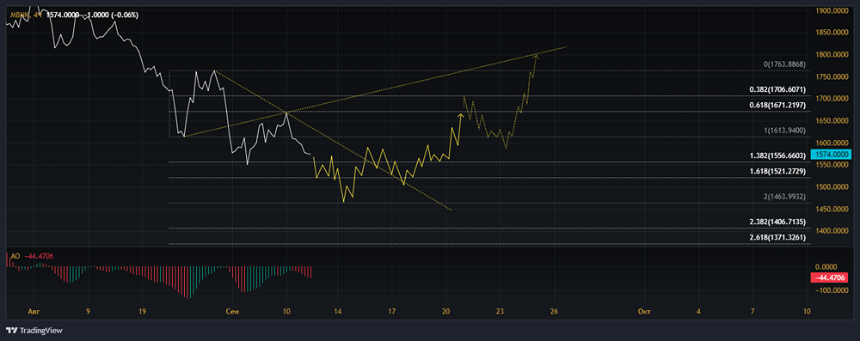The width and height of the screenshot is (860, 341).
Task: Click the Авг label on the time axis
Action: pos(34,312)
